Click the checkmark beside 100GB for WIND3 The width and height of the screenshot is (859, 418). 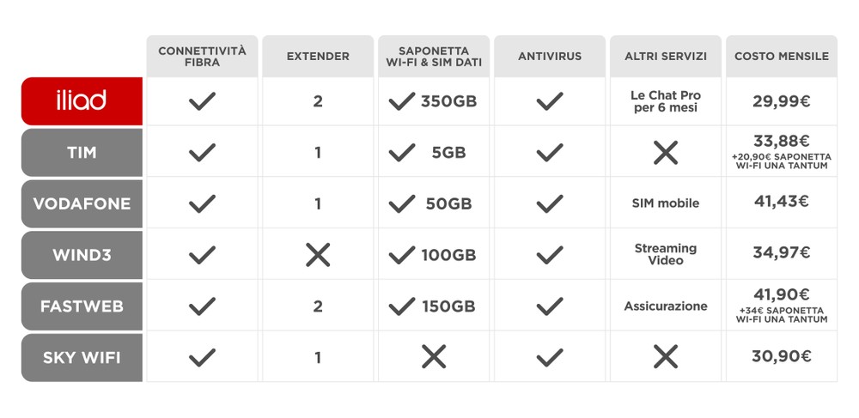[x=401, y=254]
